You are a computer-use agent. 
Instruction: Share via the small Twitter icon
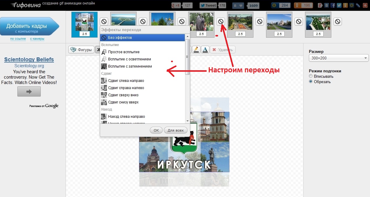339,5
